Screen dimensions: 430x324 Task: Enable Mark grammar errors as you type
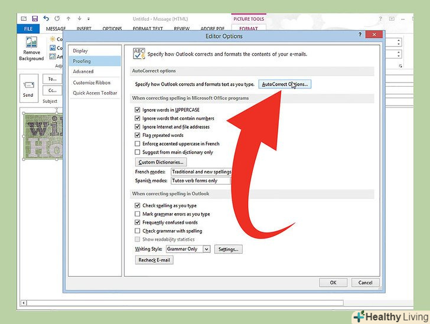pyautogui.click(x=138, y=214)
